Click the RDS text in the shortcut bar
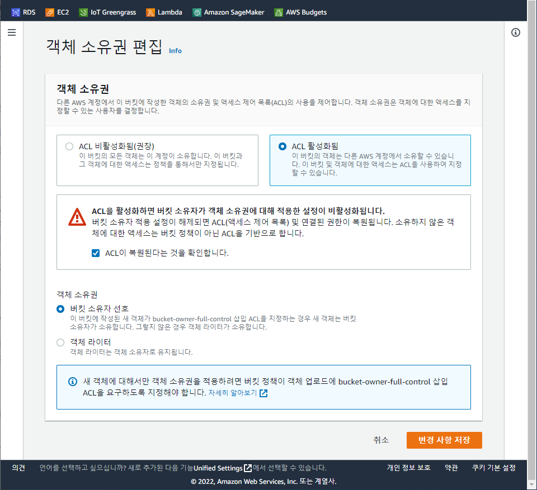 coord(29,12)
